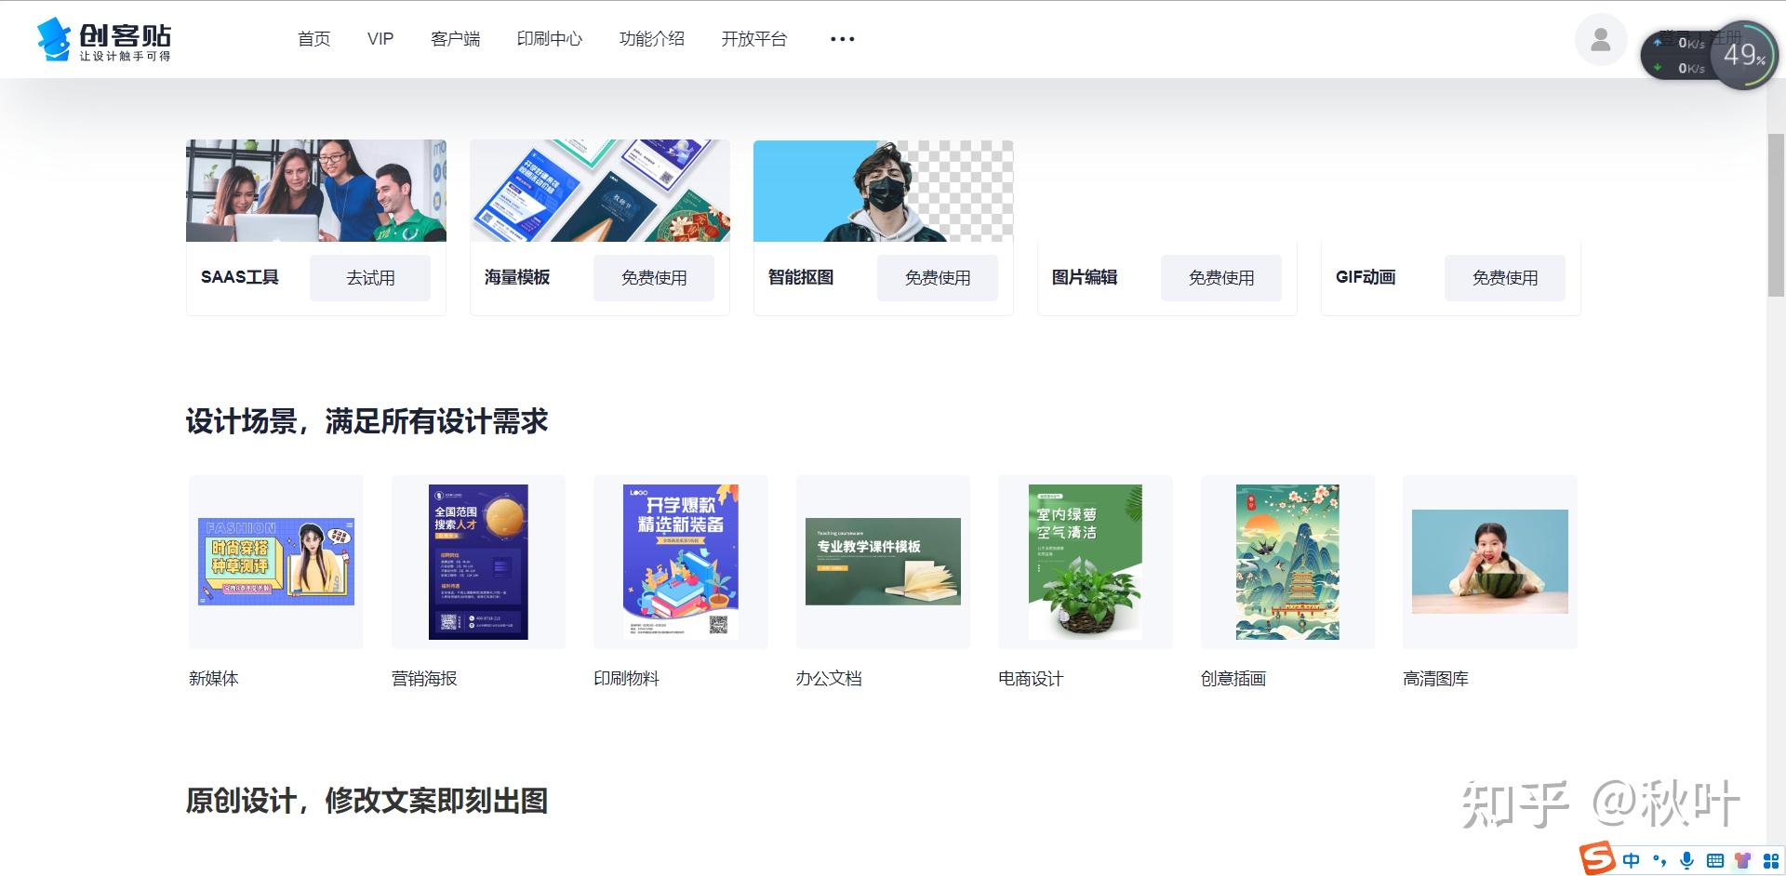Image resolution: width=1786 pixels, height=876 pixels.
Task: Open the 创意插画 illustration thumbnail
Action: 1287,562
